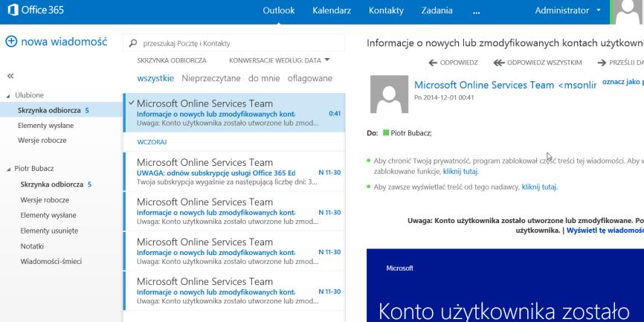Open Kalendarz in the top navigation
This screenshot has width=644, height=322.
[332, 10]
